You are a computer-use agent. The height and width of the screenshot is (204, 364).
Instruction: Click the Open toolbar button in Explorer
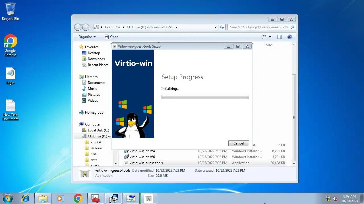click(111, 37)
